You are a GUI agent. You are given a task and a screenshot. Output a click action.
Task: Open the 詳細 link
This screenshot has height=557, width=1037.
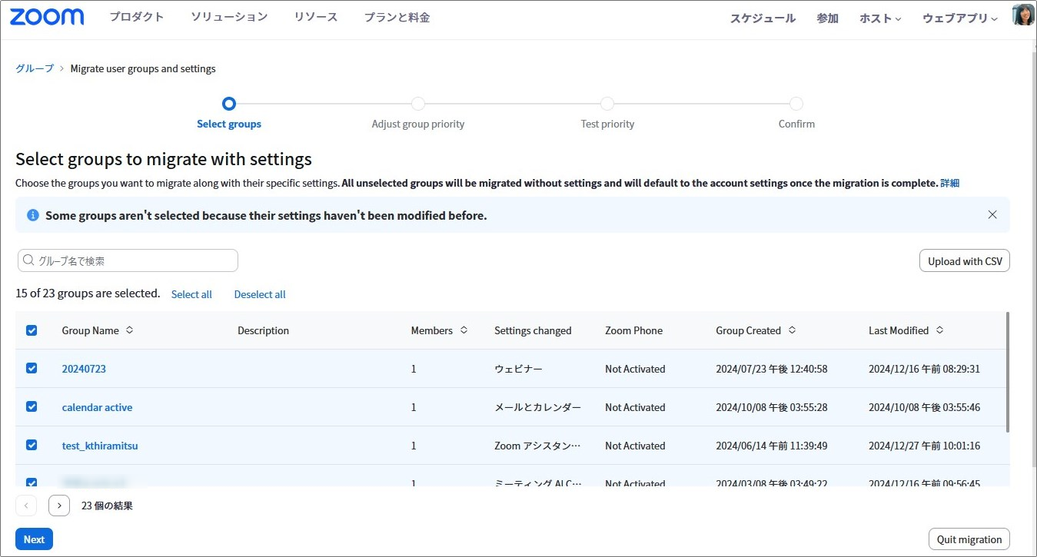(x=949, y=184)
